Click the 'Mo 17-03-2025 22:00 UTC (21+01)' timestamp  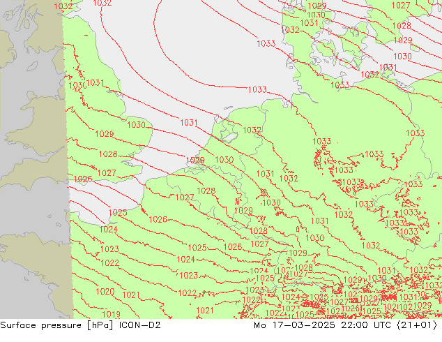[x=346, y=325]
